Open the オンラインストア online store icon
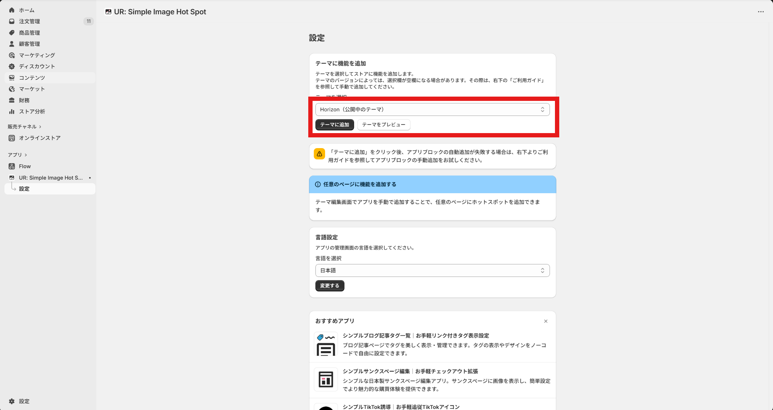This screenshot has height=410, width=773. coord(12,138)
